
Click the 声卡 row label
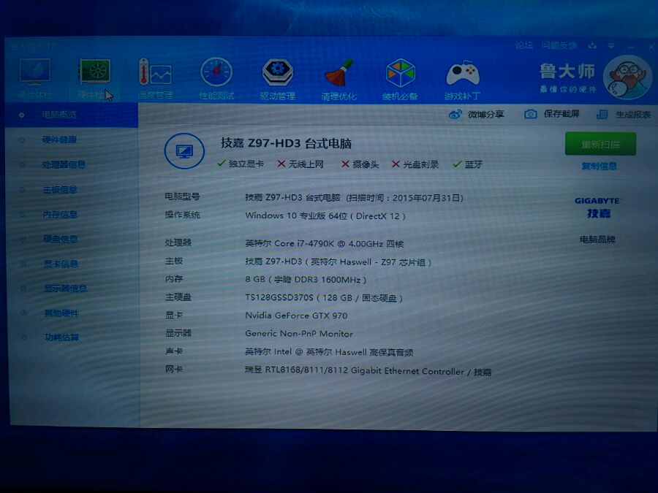click(174, 351)
